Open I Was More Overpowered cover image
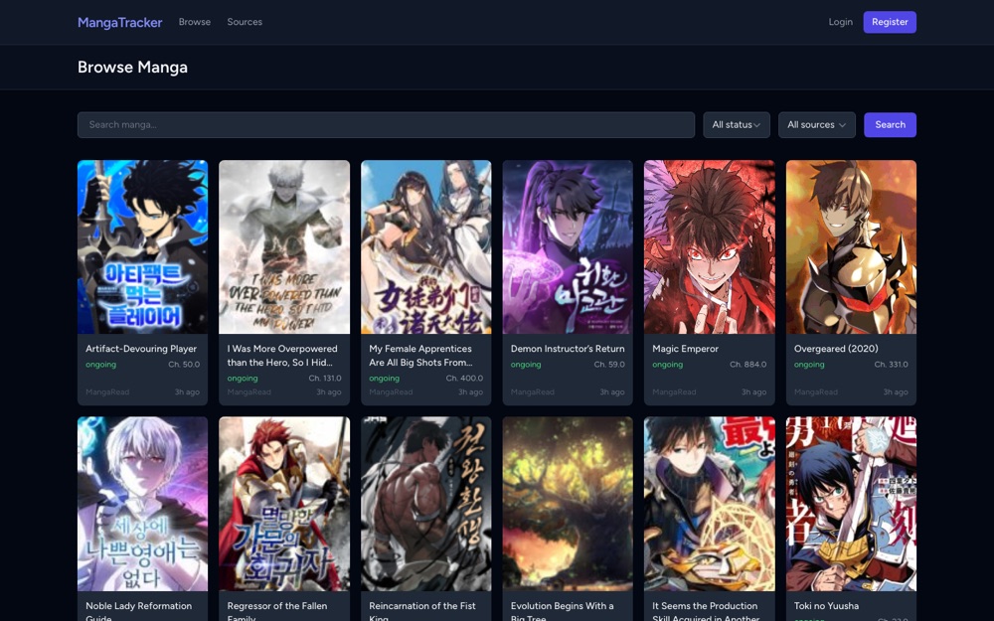Screen dimensions: 994x621 click(284, 247)
